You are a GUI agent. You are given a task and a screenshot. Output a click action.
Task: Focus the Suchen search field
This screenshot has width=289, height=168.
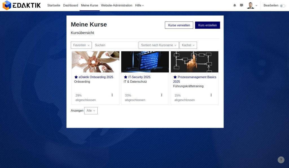click(115, 45)
